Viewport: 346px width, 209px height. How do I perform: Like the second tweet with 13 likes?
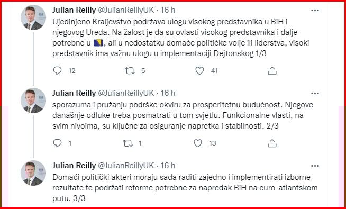(198, 143)
